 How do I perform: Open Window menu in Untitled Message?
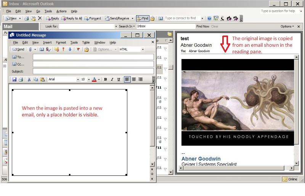[100, 43]
